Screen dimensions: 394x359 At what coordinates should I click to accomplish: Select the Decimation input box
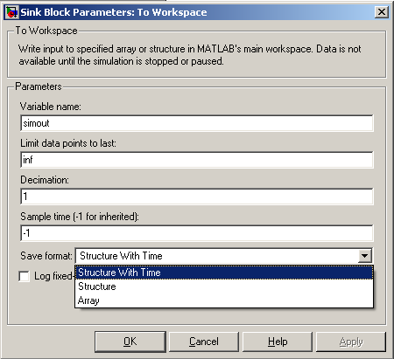(197, 197)
